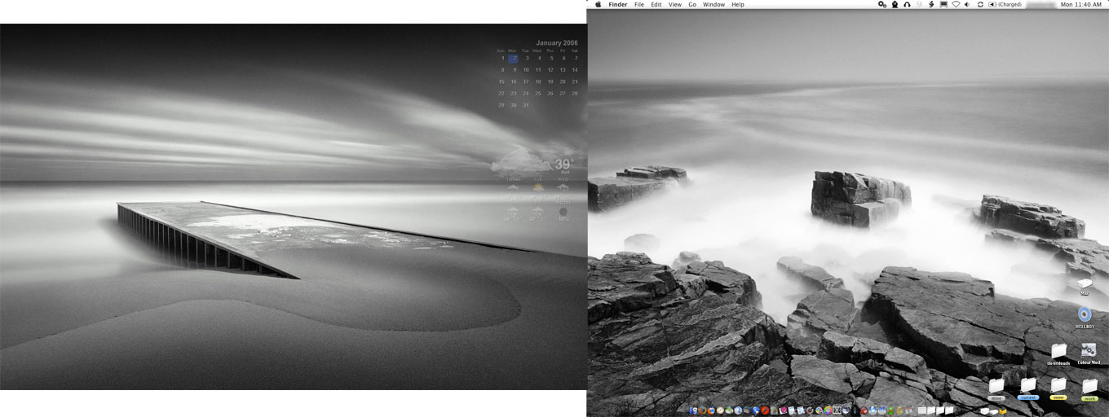This screenshot has width=1109, height=417.
Task: Launch Firefox from the Dock
Action: (712, 410)
